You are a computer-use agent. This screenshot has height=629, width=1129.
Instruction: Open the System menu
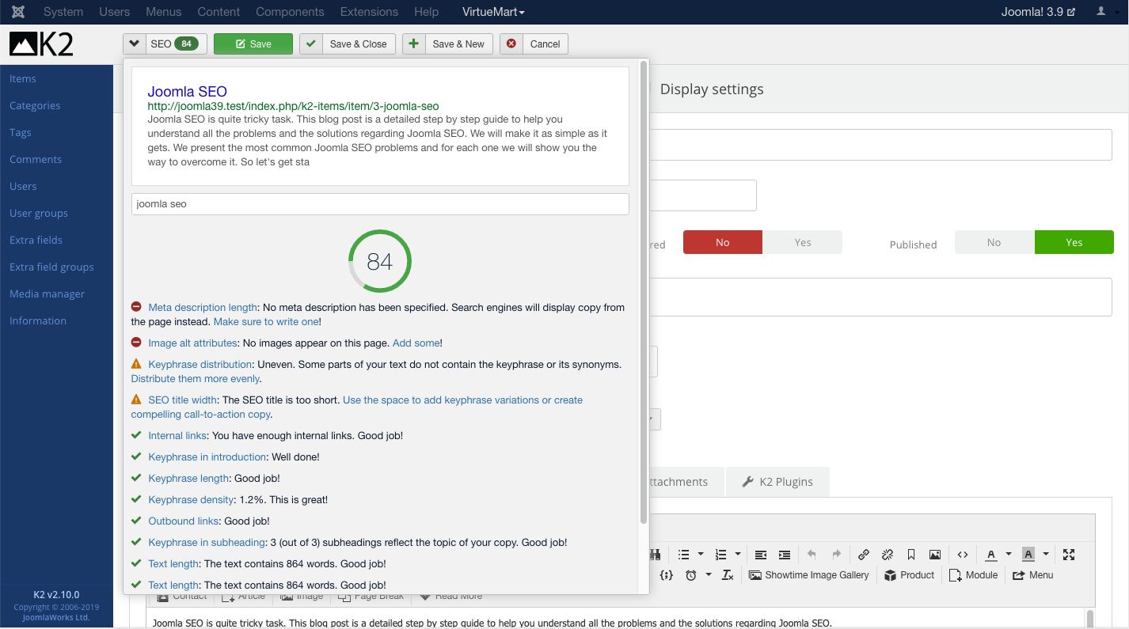coord(63,12)
